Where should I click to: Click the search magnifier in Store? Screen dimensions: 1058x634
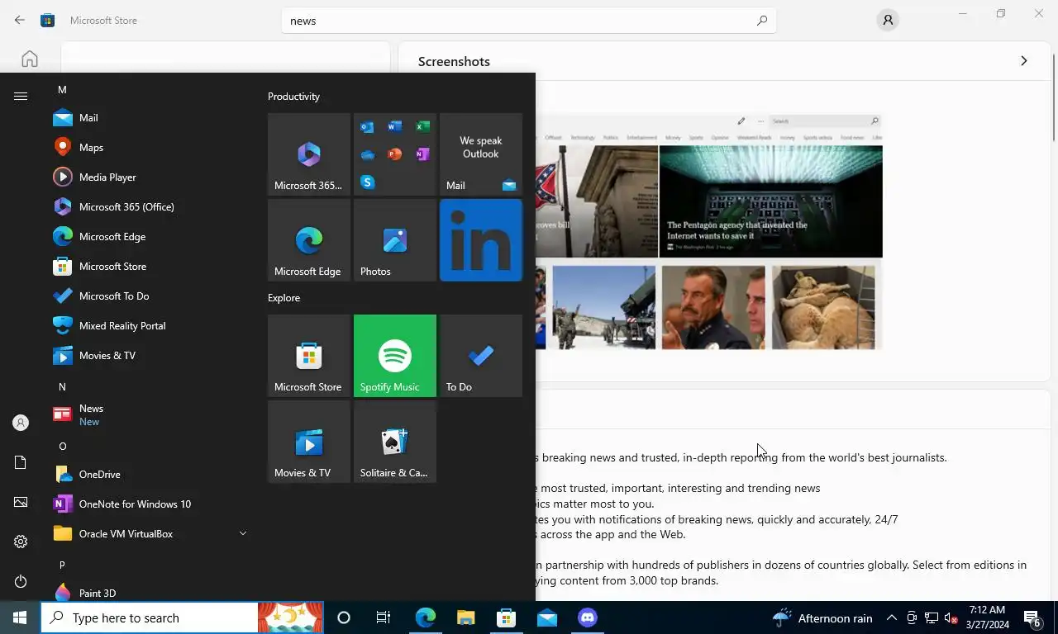(762, 21)
